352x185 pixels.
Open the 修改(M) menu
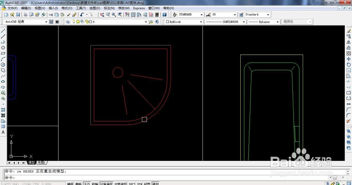(124, 8)
